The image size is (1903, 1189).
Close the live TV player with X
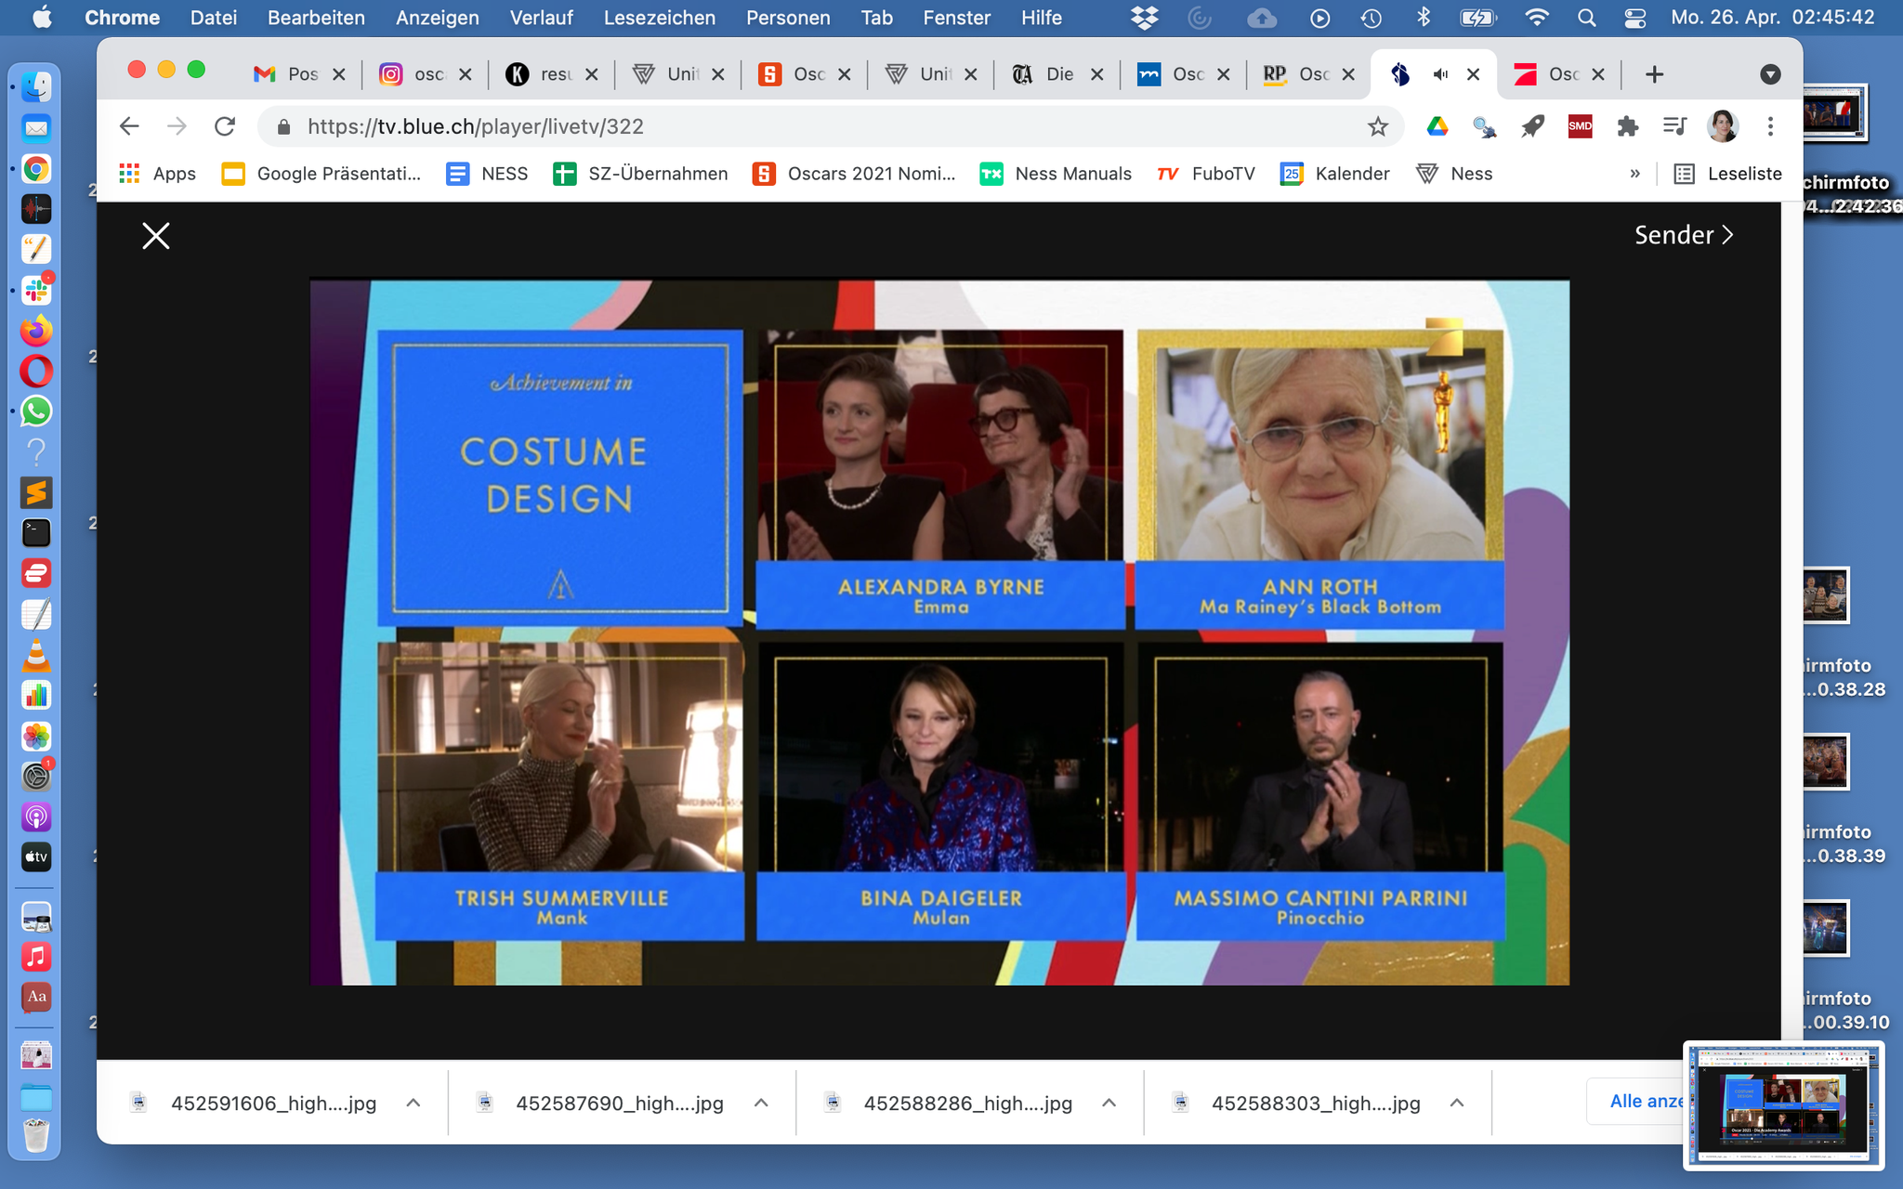pos(156,236)
